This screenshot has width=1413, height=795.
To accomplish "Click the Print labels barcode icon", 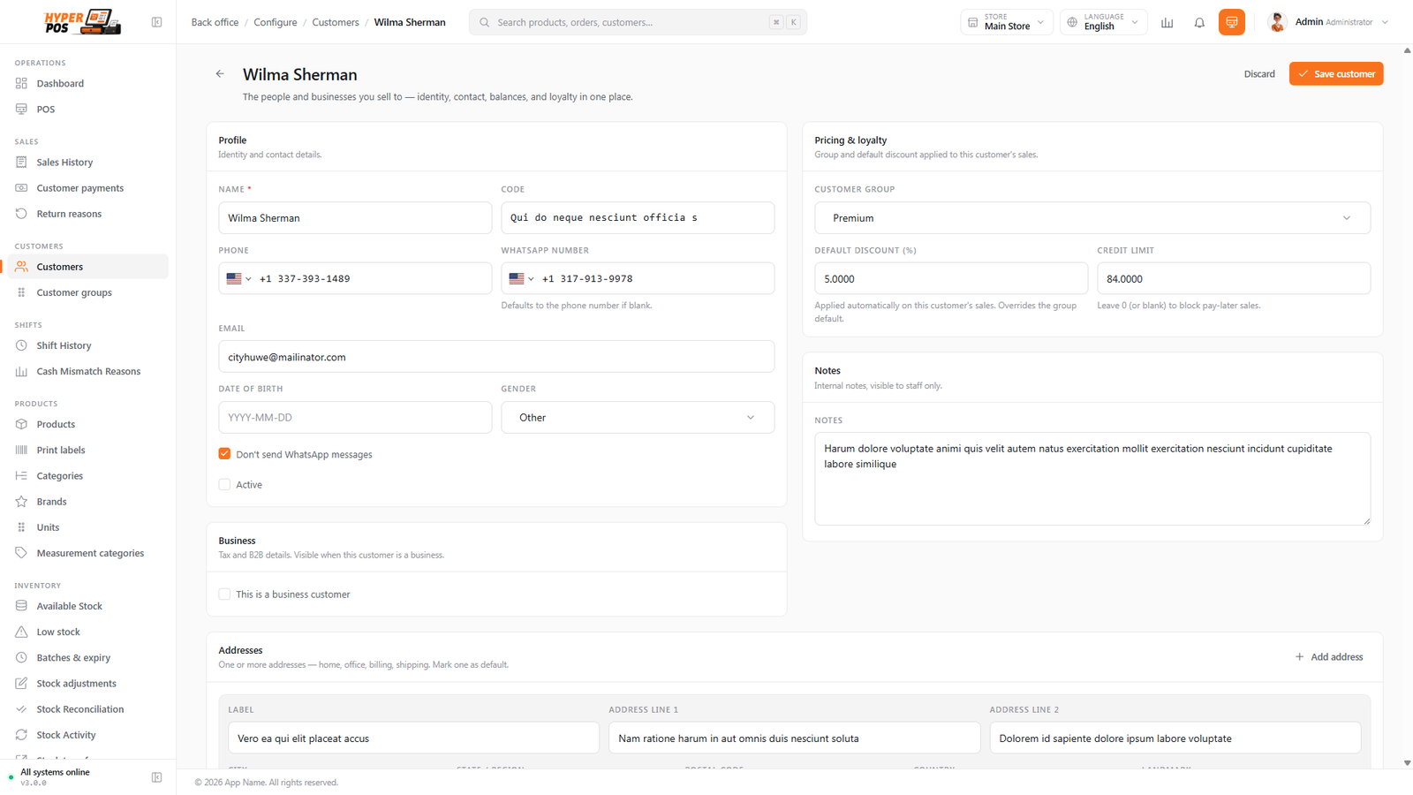I will tap(21, 450).
